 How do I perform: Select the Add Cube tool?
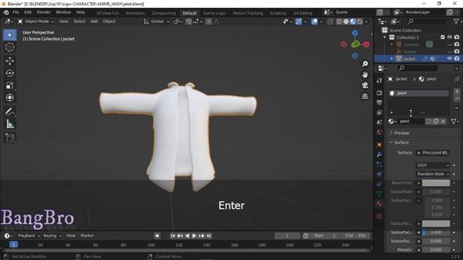9,137
